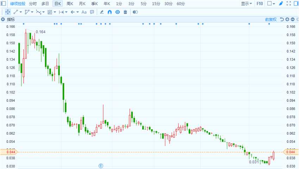Open dropdown arrow next to line tool

[x=21, y=12]
